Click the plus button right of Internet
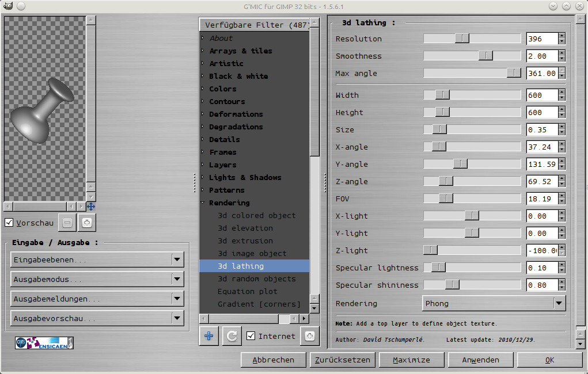Image resolution: width=588 pixels, height=374 pixels. pos(310,336)
